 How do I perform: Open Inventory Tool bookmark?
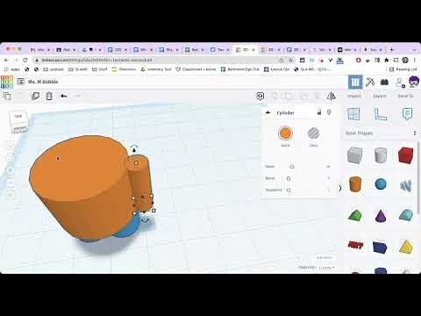156,69
